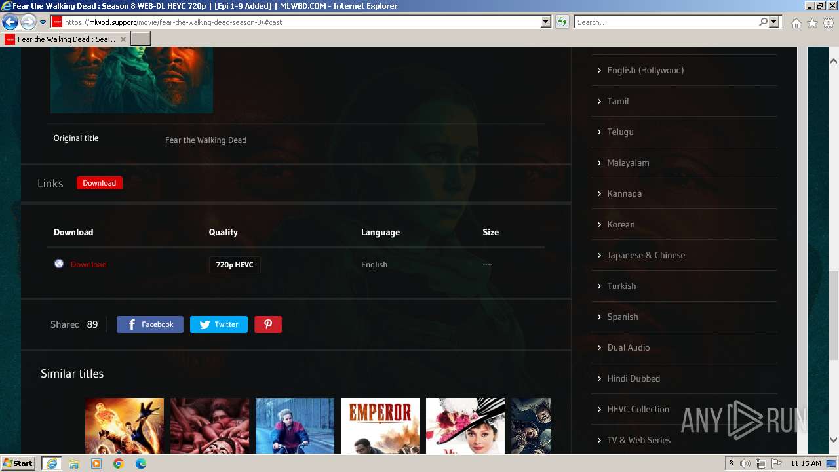
Task: Click the page vertical scrollbar thumb
Action: point(834,315)
